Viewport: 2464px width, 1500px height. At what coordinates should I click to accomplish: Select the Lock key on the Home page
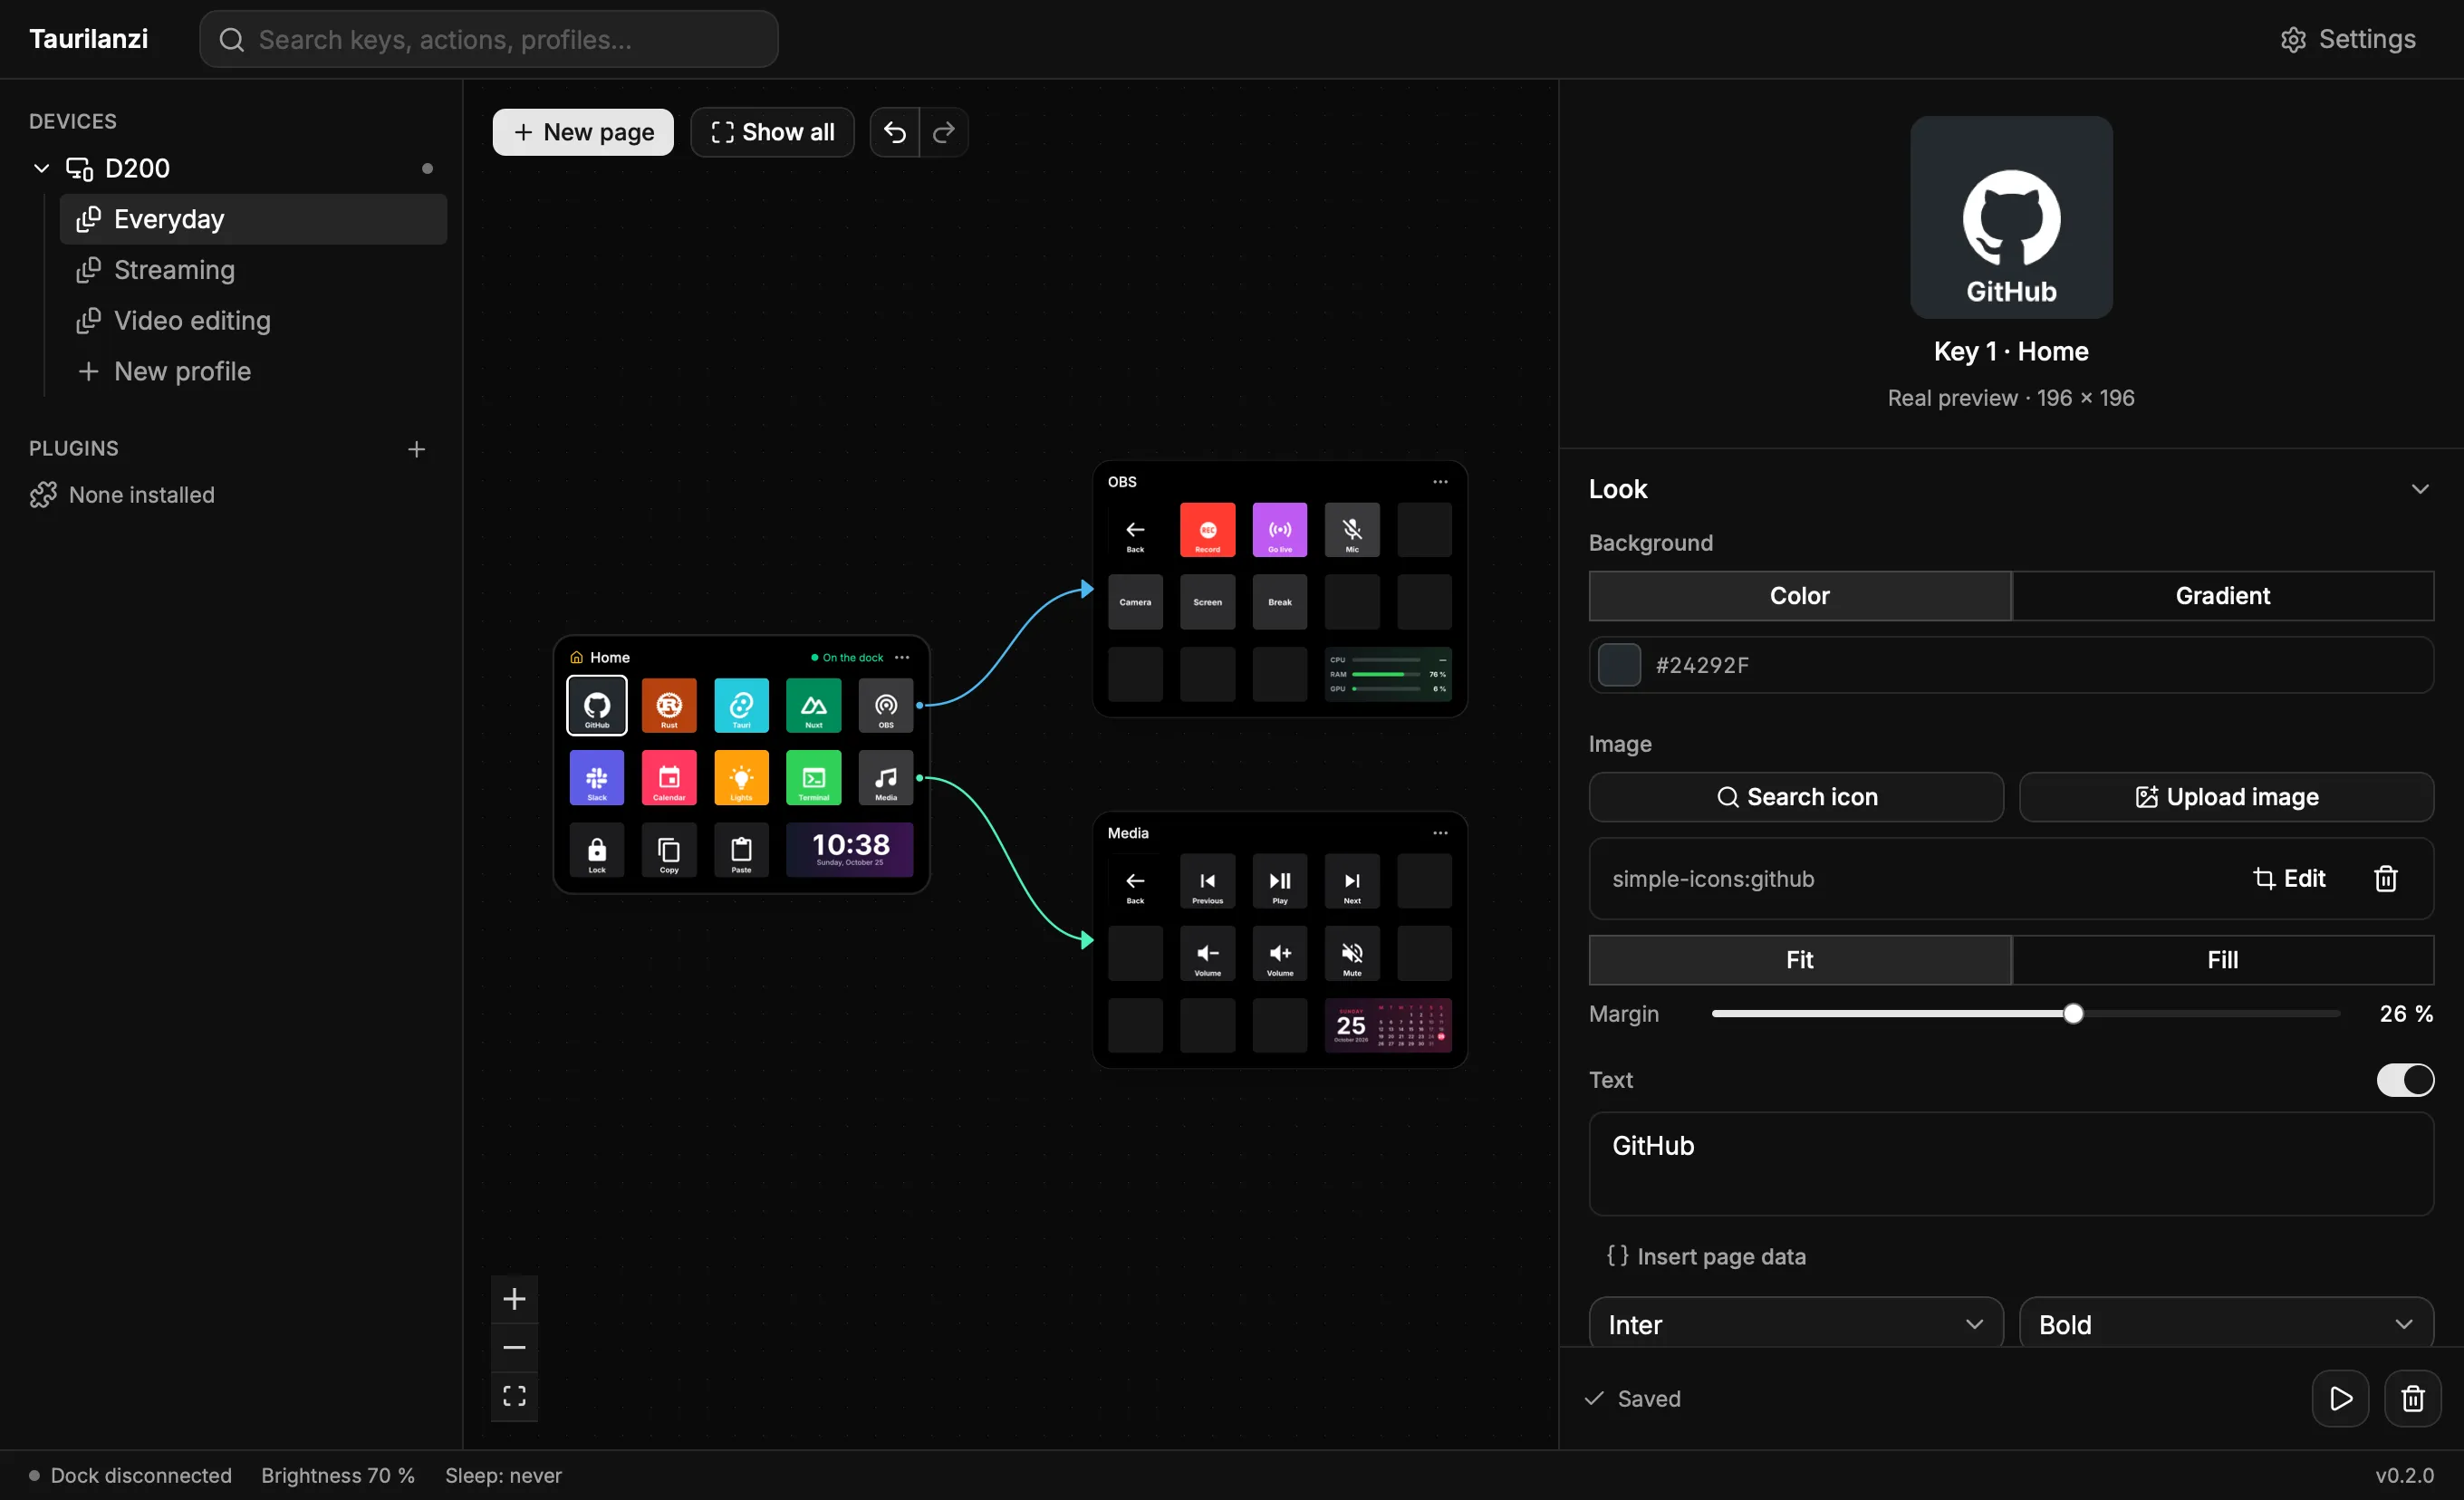click(597, 850)
